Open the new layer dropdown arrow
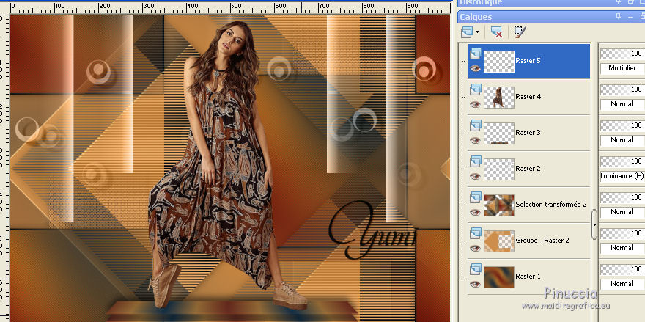Screen dimensions: 645x322 coord(478,32)
